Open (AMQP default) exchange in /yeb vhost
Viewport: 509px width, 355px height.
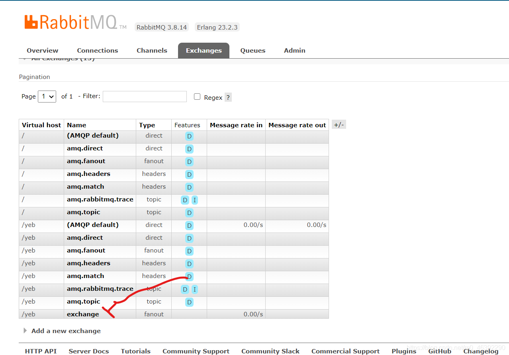click(x=93, y=225)
